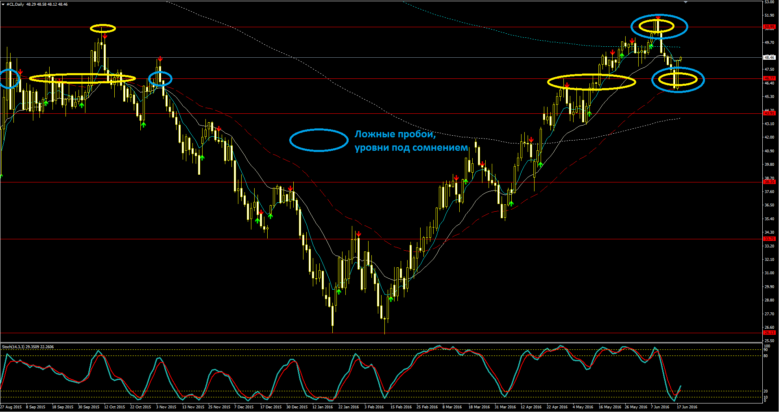Click the current price tag 48.46
779x412 pixels.
coord(769,58)
